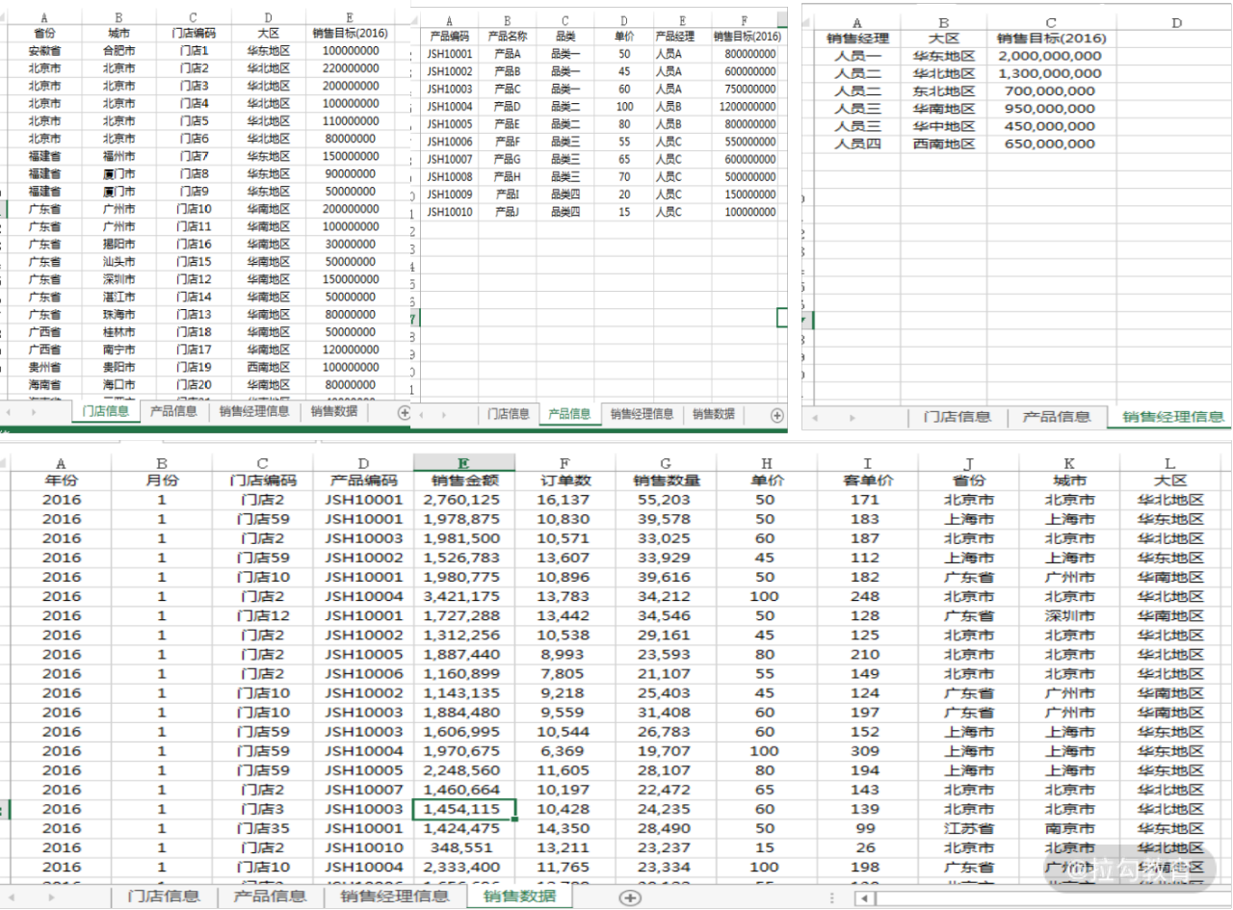Switch to 销售经理信息 tab in the bottom window

pyautogui.click(x=394, y=897)
